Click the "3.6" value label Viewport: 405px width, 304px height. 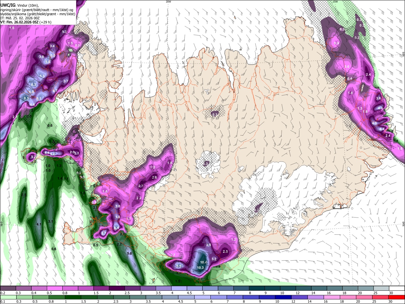378,98
